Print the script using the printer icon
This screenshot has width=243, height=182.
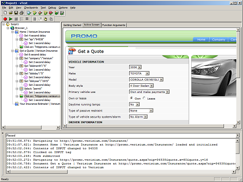point(22,13)
